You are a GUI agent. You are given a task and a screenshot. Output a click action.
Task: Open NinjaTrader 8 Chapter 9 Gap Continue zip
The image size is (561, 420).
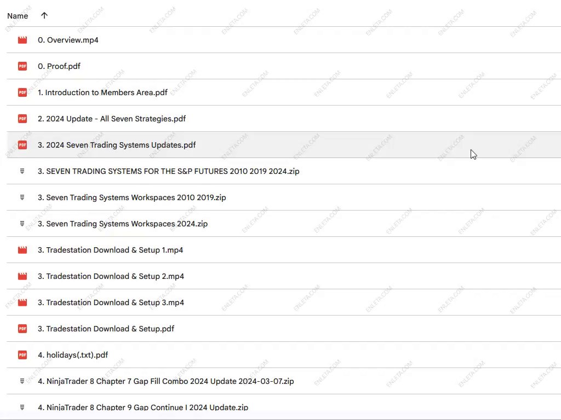point(142,407)
